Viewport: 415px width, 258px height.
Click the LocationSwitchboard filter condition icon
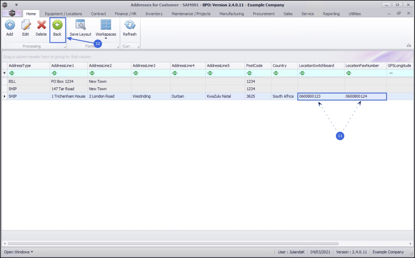click(303, 73)
